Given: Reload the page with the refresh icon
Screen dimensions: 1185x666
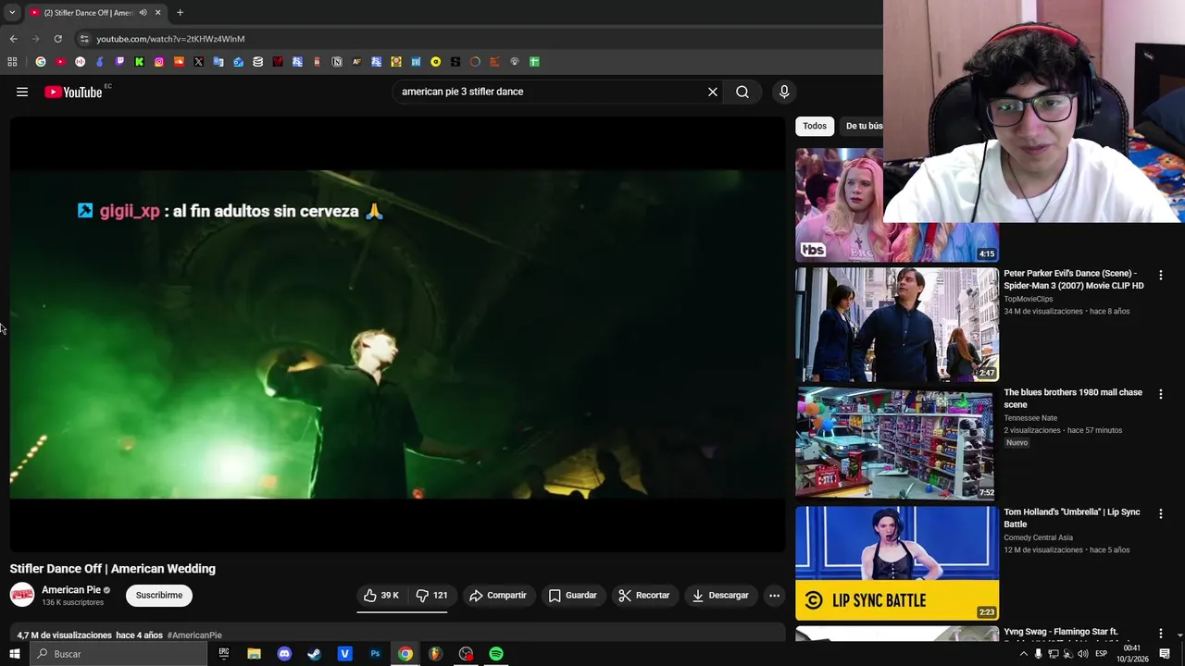Looking at the screenshot, I should 57,39.
